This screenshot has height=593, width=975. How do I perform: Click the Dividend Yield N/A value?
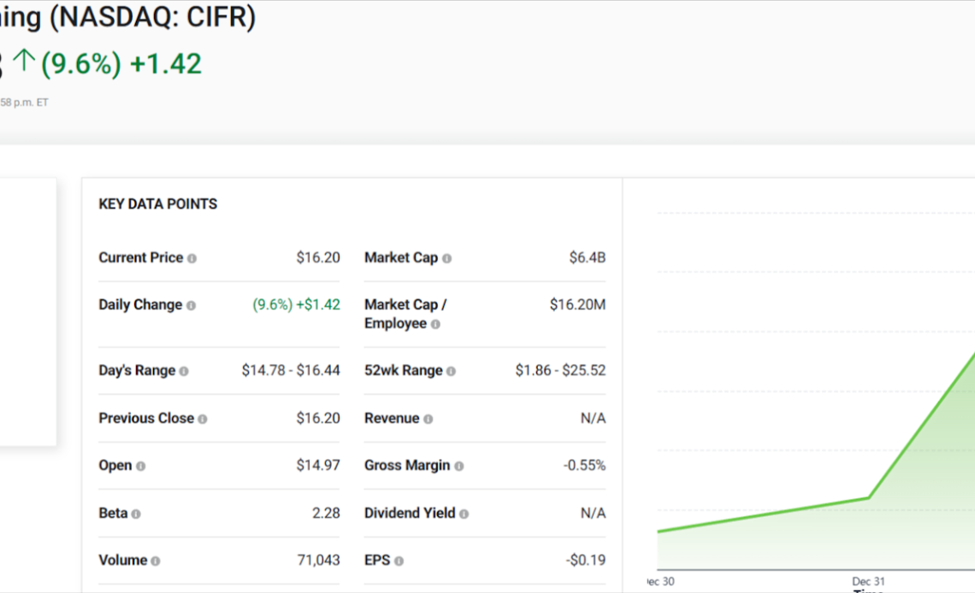pos(594,514)
